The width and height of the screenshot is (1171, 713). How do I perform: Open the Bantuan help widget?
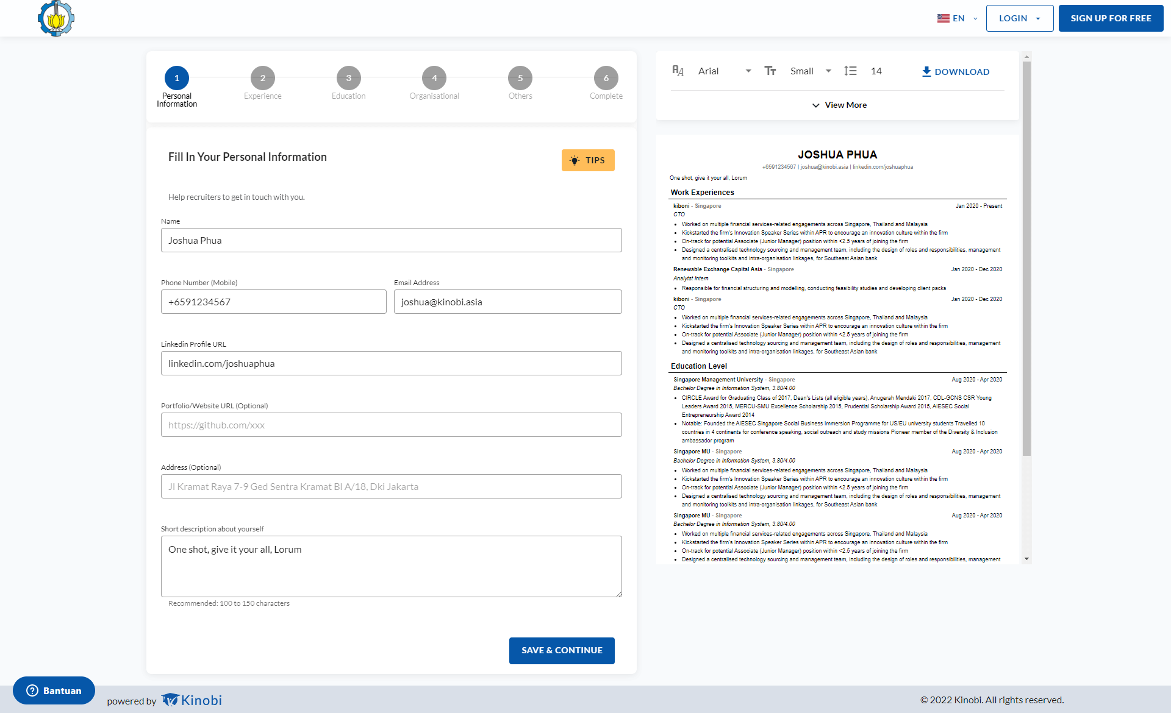click(54, 690)
